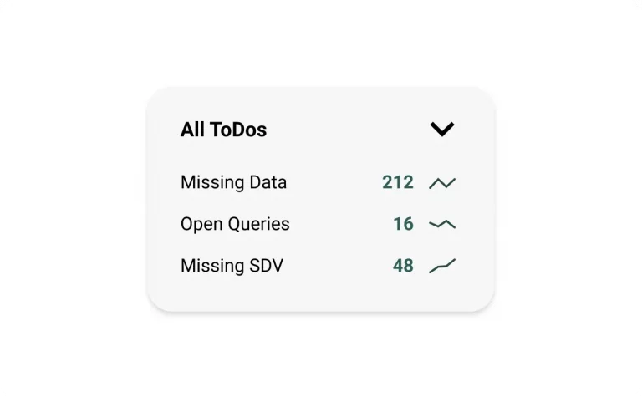Click the word SDV in the third row
This screenshot has width=642, height=397.
pyautogui.click(x=266, y=266)
